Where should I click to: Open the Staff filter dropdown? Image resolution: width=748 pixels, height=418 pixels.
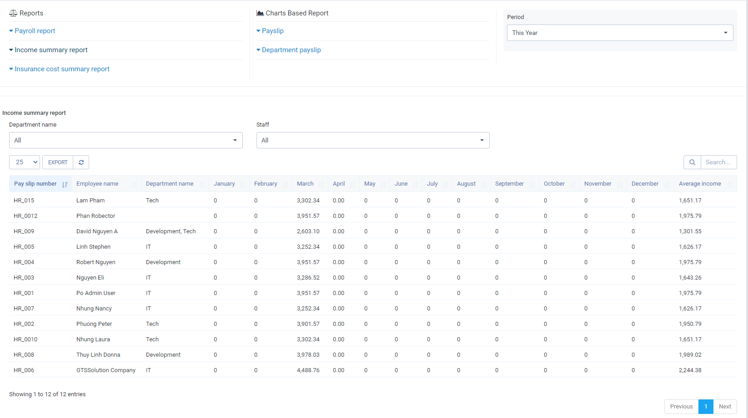point(373,140)
